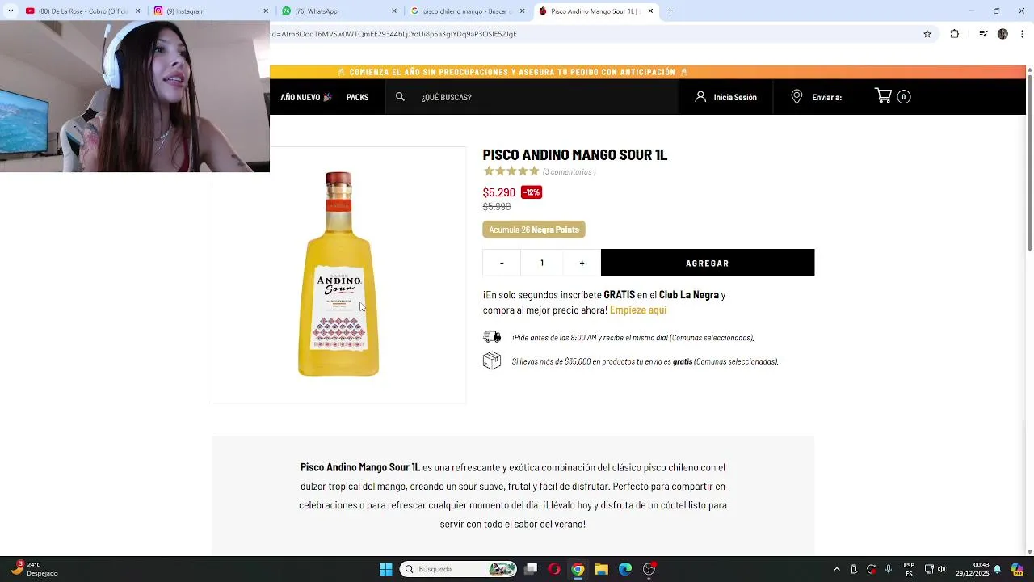Open Microsoft Edge from taskbar

(x=625, y=569)
